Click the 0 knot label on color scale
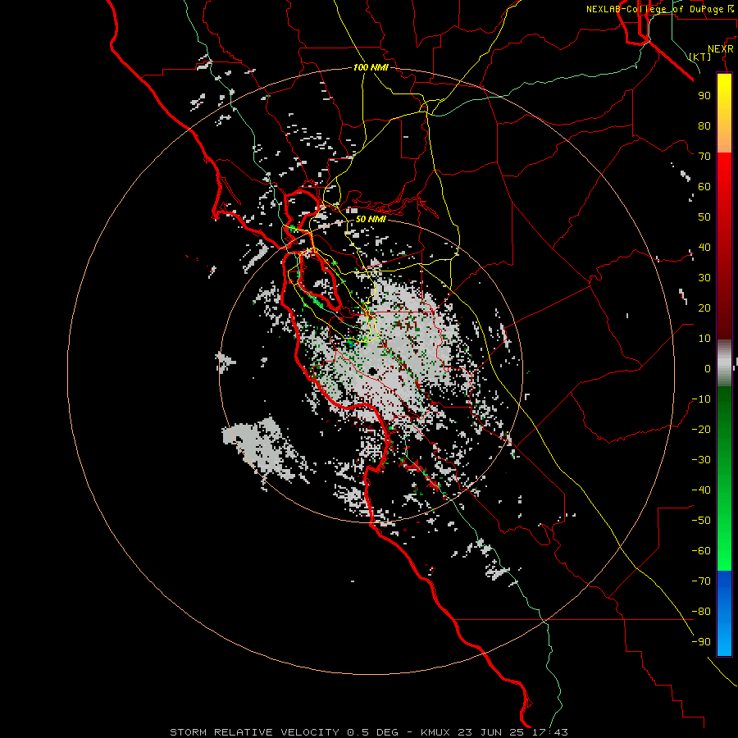 tap(708, 368)
